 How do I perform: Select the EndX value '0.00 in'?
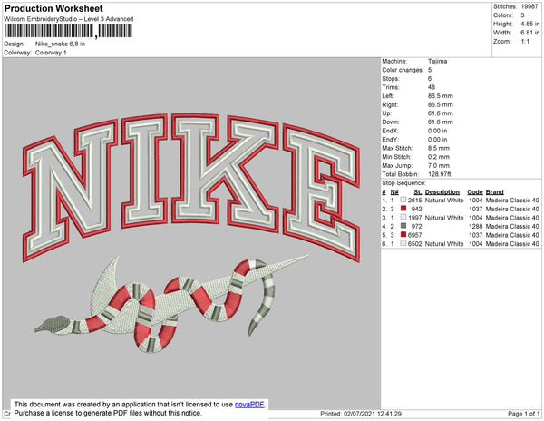coord(437,131)
